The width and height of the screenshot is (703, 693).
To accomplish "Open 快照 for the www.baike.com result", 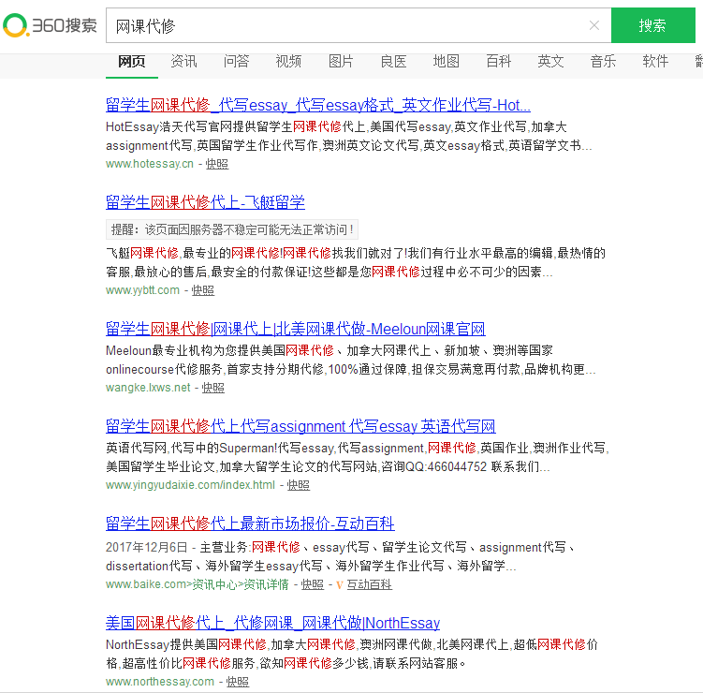I will tap(313, 585).
